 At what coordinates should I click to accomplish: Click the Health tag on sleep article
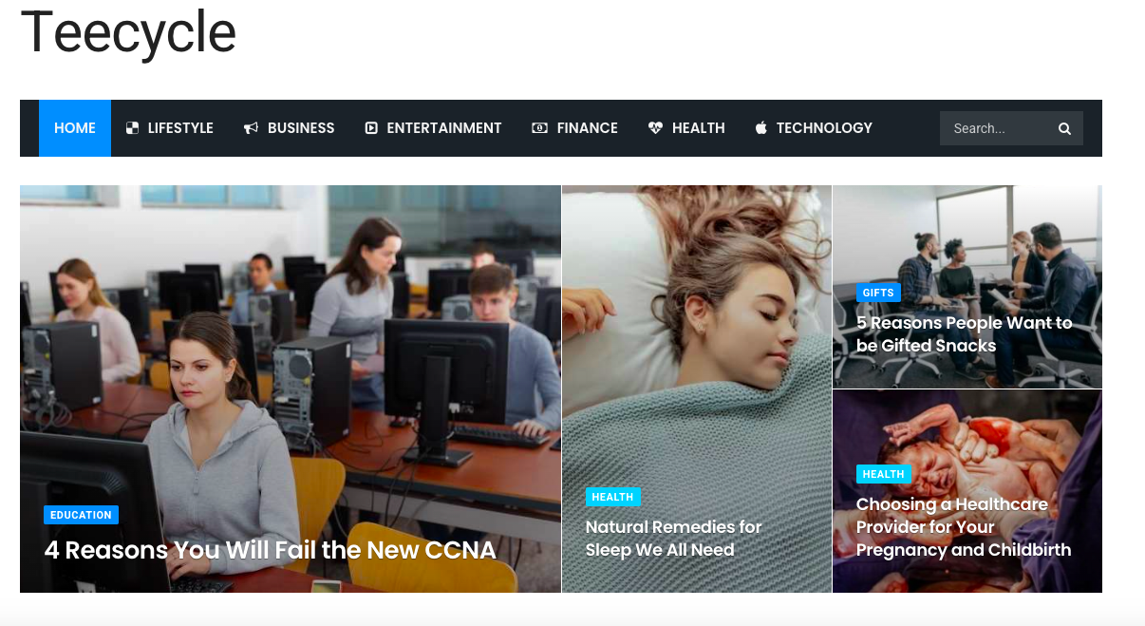(x=612, y=497)
